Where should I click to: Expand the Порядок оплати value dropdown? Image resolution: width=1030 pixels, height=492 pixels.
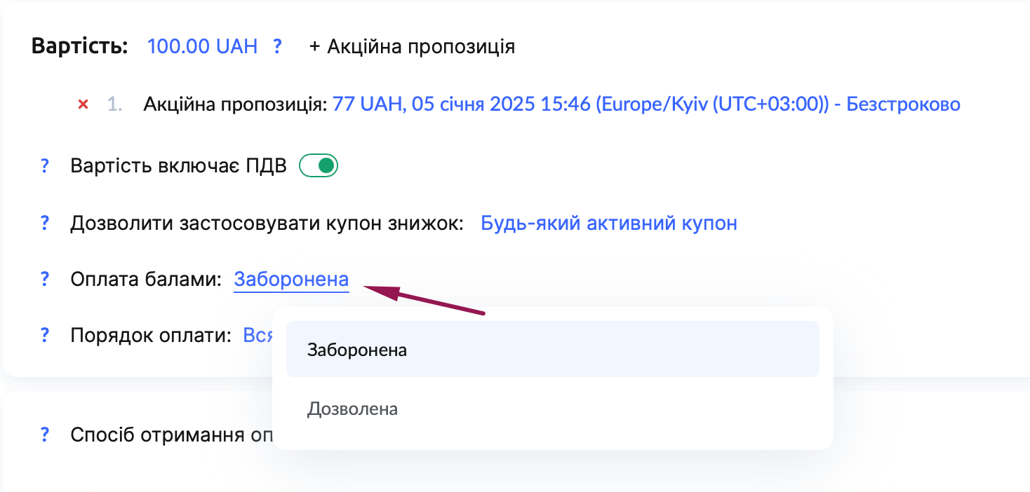click(x=257, y=335)
